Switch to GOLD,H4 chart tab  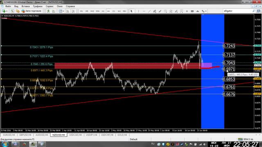click(122, 135)
